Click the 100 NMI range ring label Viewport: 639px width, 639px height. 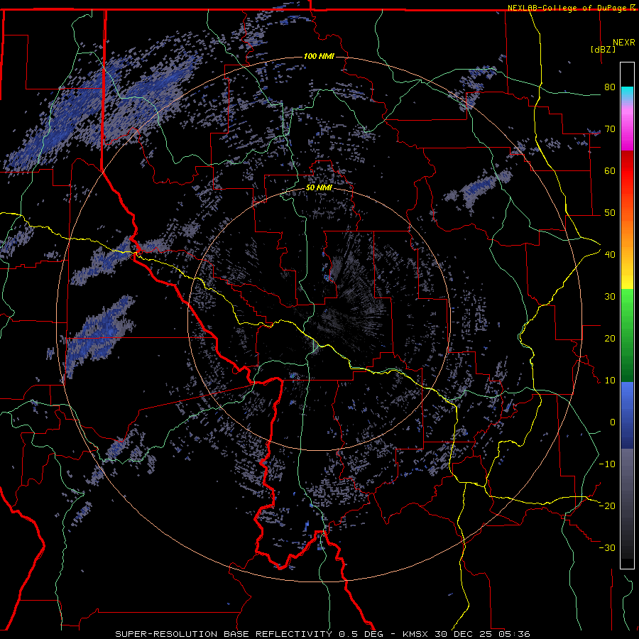319,56
